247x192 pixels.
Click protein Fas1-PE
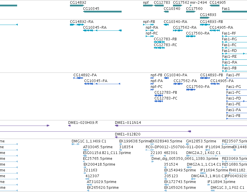[x=233, y=104]
